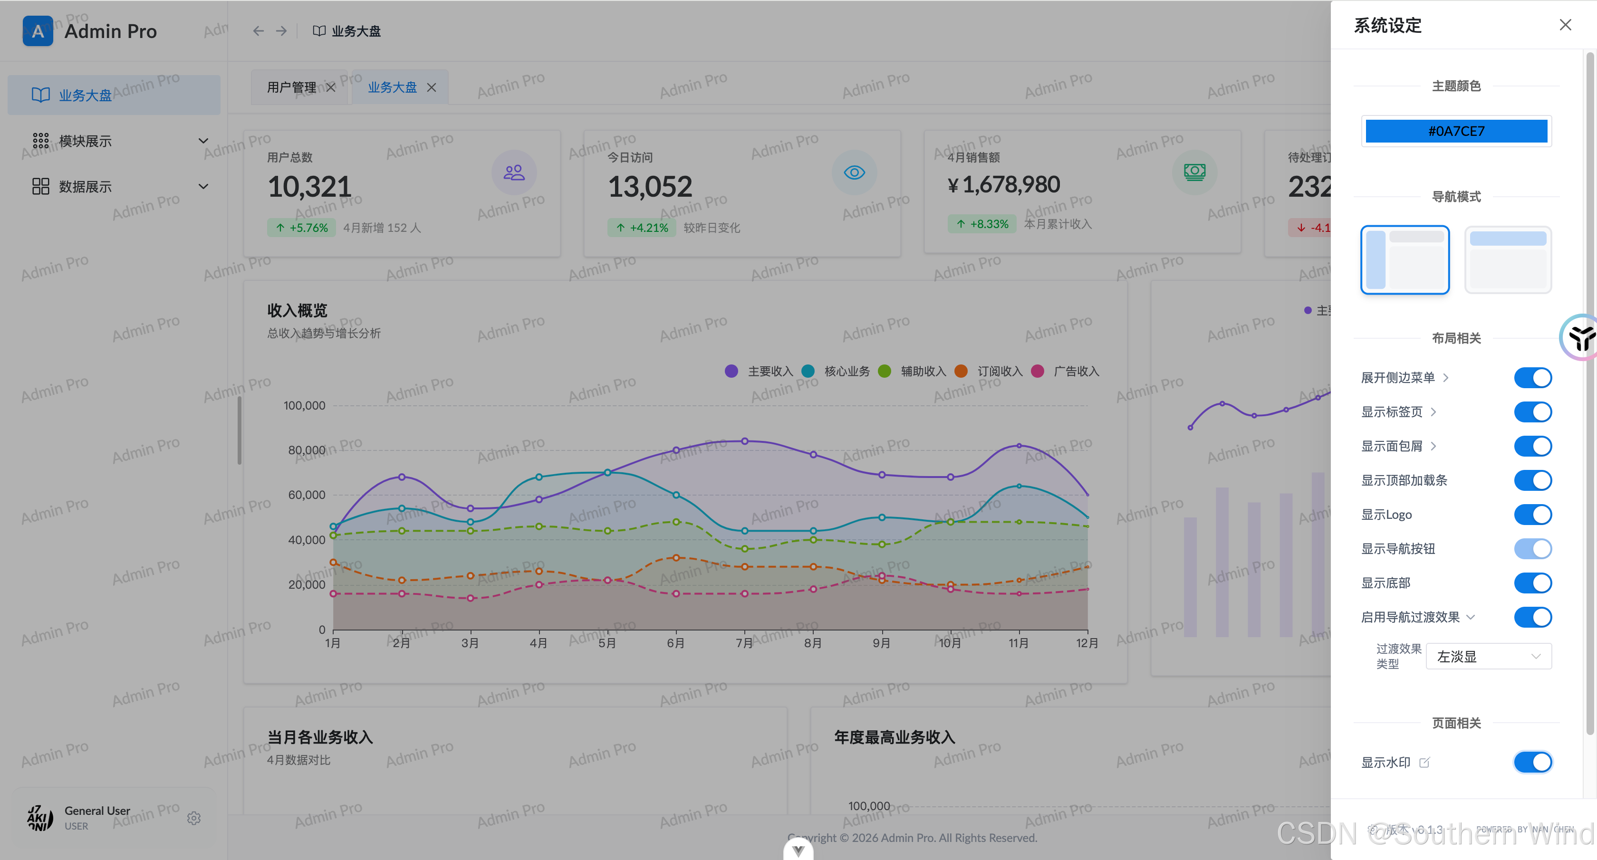Viewport: 1597px width, 860px height.
Task: Click the users icon in 用户总数 card
Action: (514, 172)
